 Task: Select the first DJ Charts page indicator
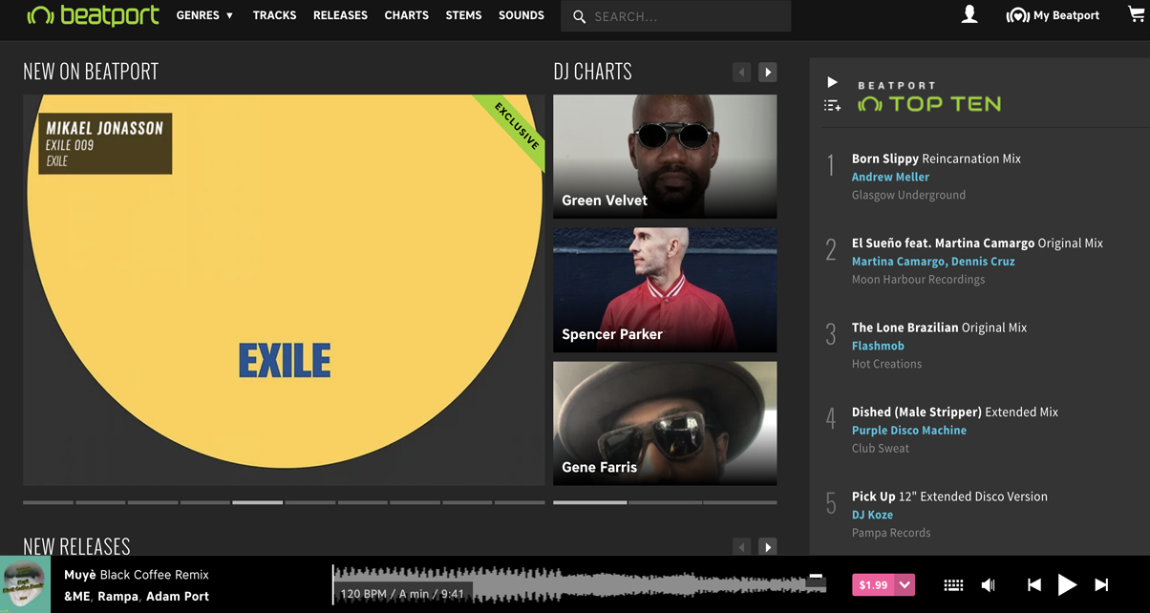(589, 502)
